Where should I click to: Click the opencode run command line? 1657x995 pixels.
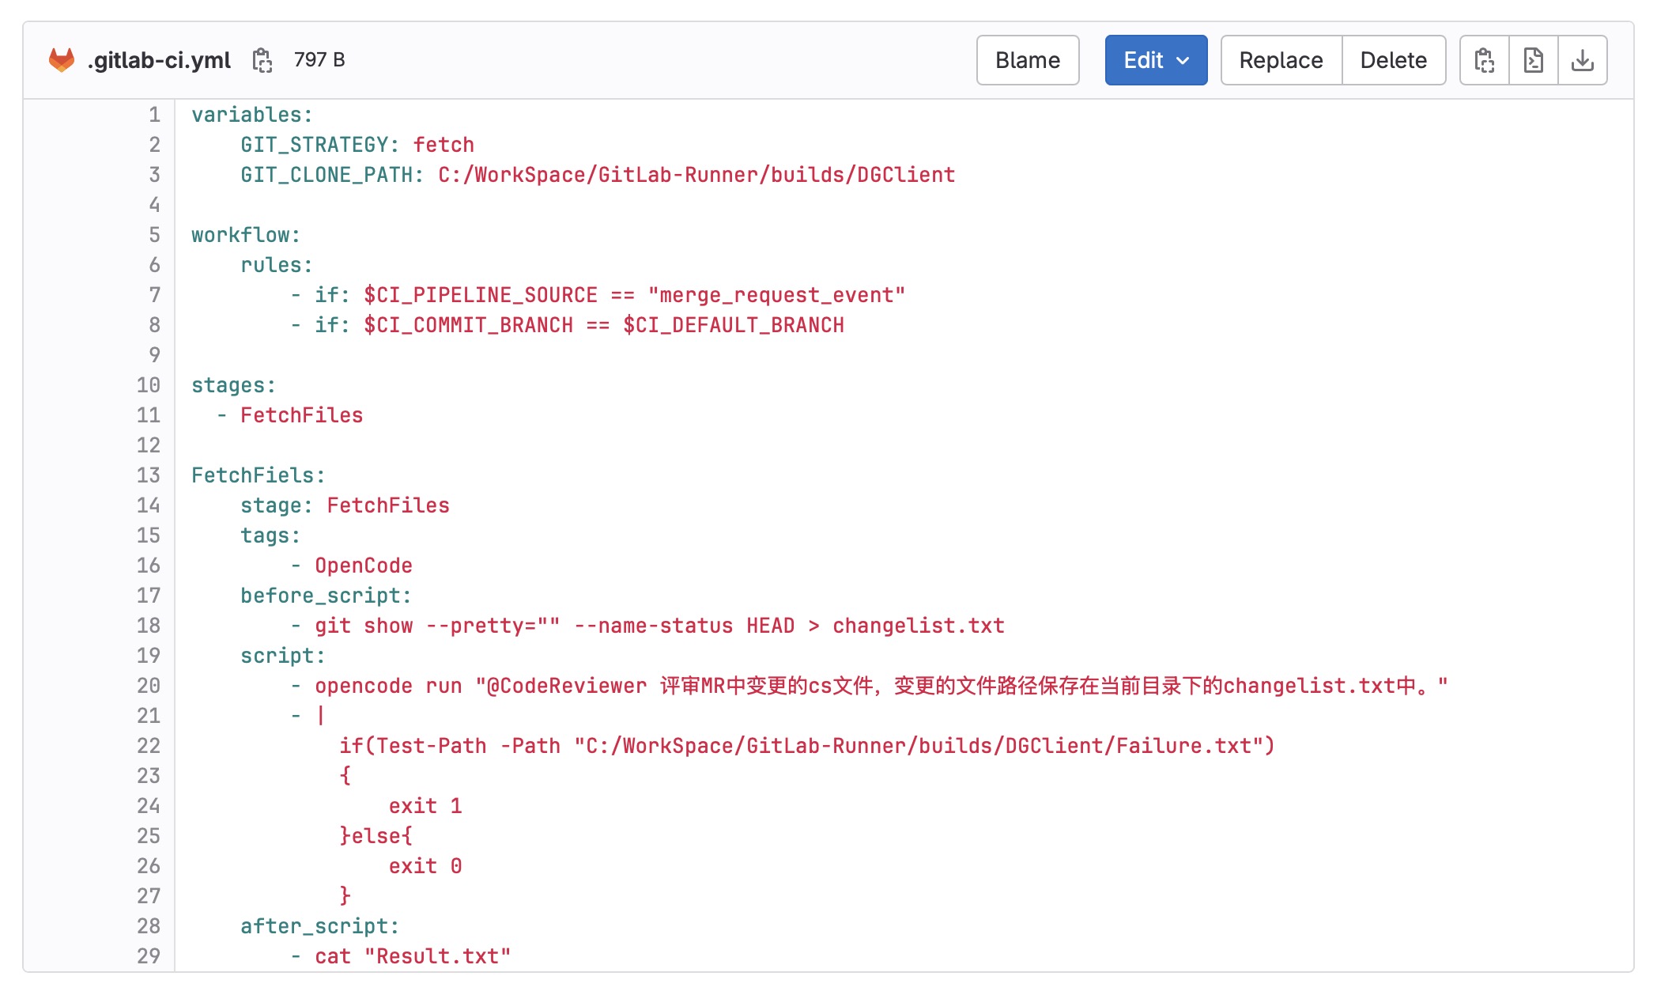[870, 686]
